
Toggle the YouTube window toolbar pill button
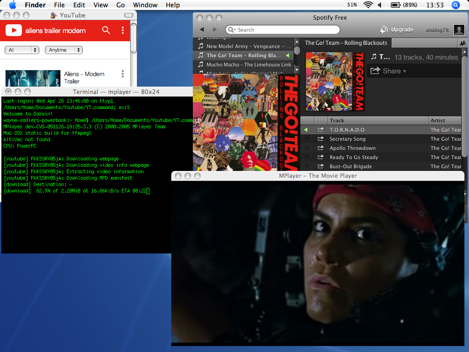(x=129, y=15)
